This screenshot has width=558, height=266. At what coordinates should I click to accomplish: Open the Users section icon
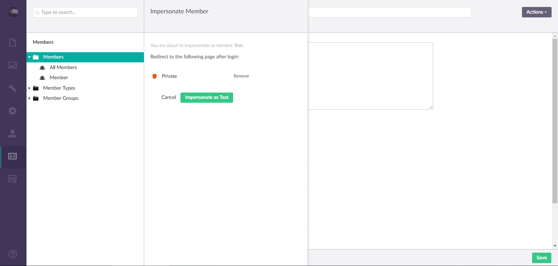click(12, 133)
